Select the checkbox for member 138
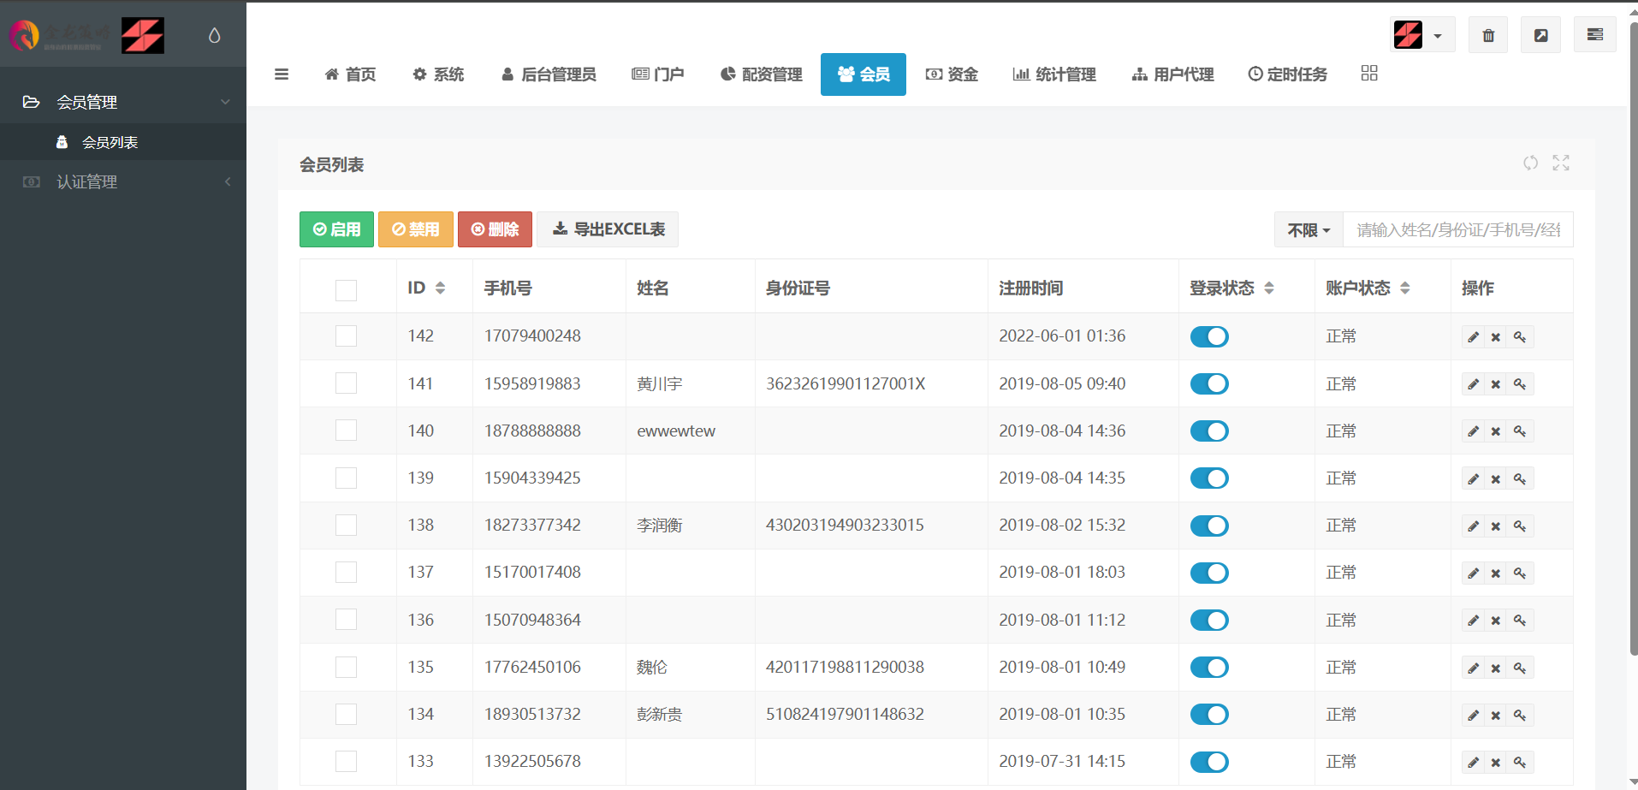The width and height of the screenshot is (1638, 790). click(346, 526)
